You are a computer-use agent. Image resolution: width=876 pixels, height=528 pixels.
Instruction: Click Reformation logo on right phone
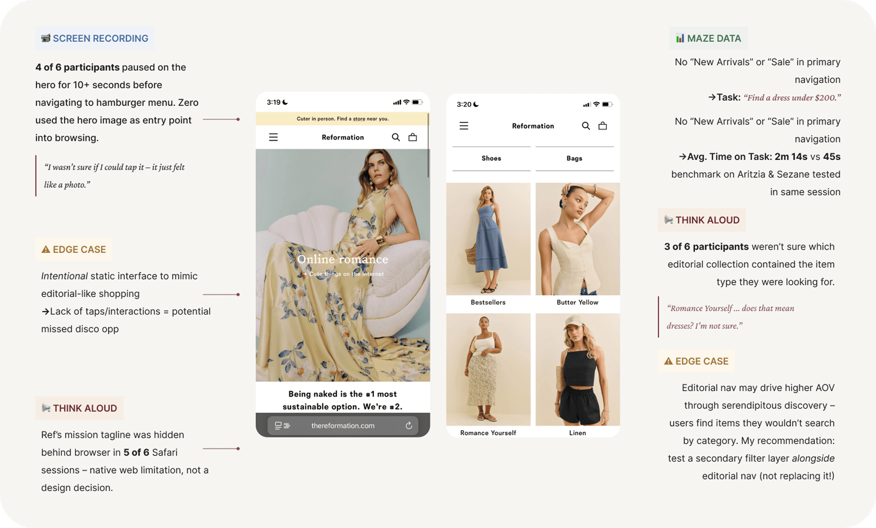(x=532, y=126)
